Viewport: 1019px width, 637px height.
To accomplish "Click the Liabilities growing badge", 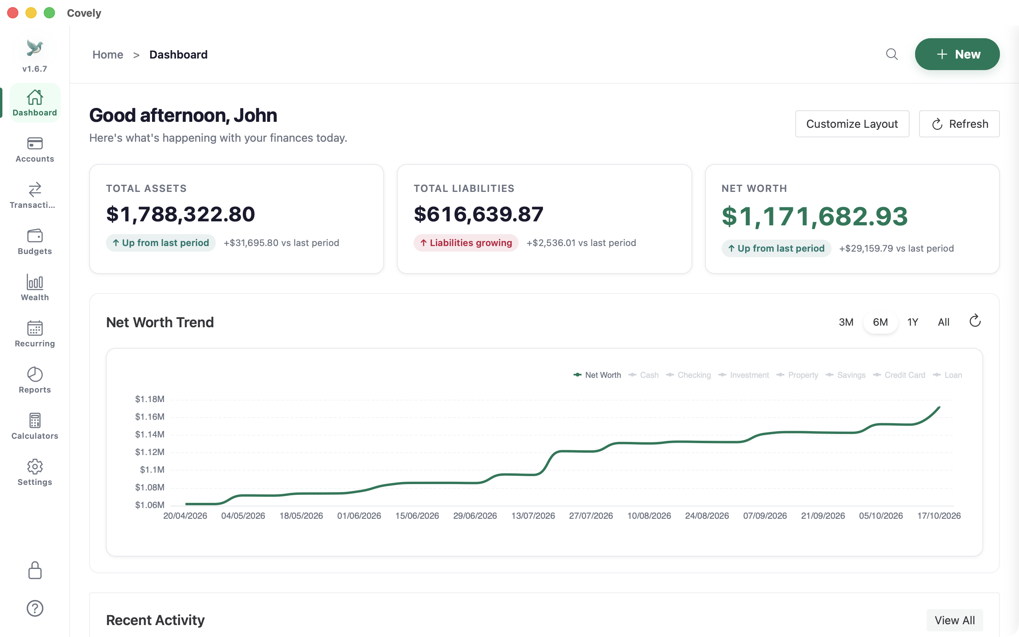I will (x=466, y=243).
